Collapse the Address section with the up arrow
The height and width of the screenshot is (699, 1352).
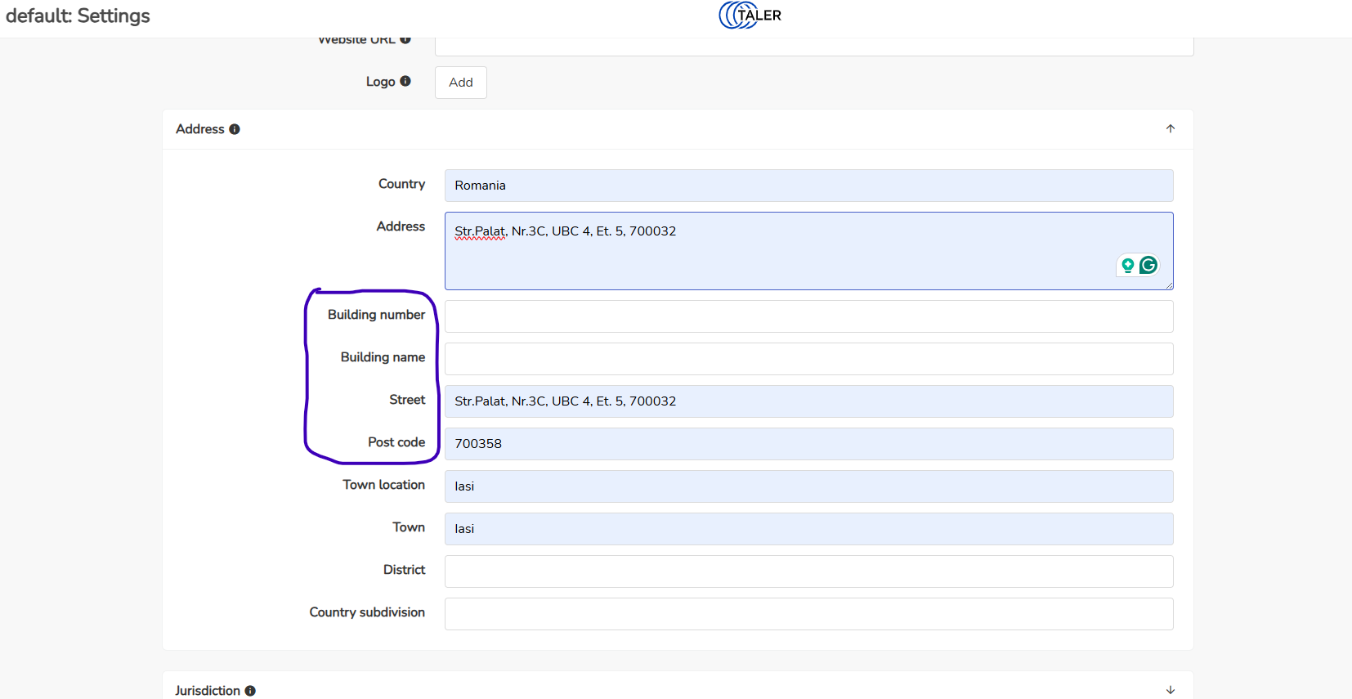pyautogui.click(x=1171, y=129)
